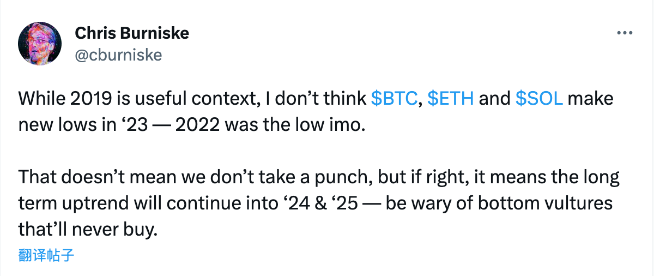Click the @cburniske handle

point(118,55)
